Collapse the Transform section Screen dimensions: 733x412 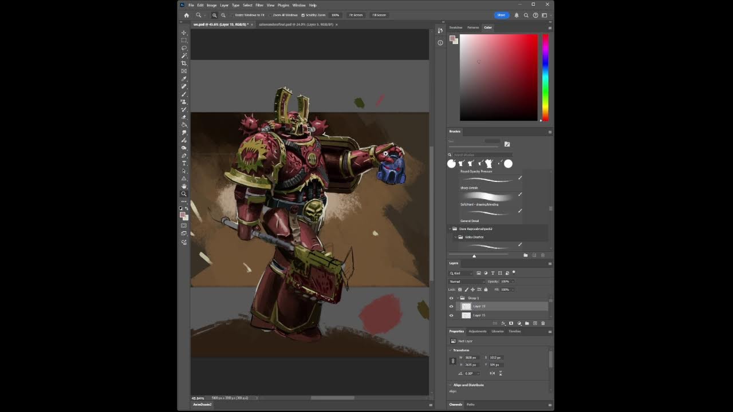click(x=450, y=350)
